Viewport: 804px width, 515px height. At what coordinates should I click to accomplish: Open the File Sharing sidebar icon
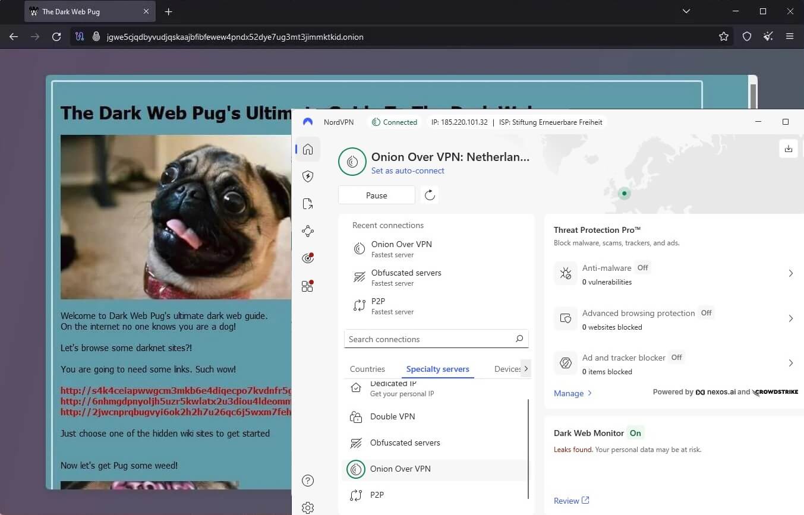(307, 203)
